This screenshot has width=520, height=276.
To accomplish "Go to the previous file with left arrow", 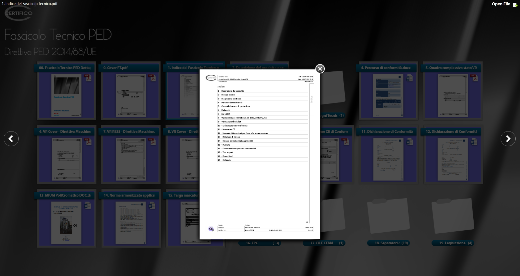I will [x=11, y=139].
